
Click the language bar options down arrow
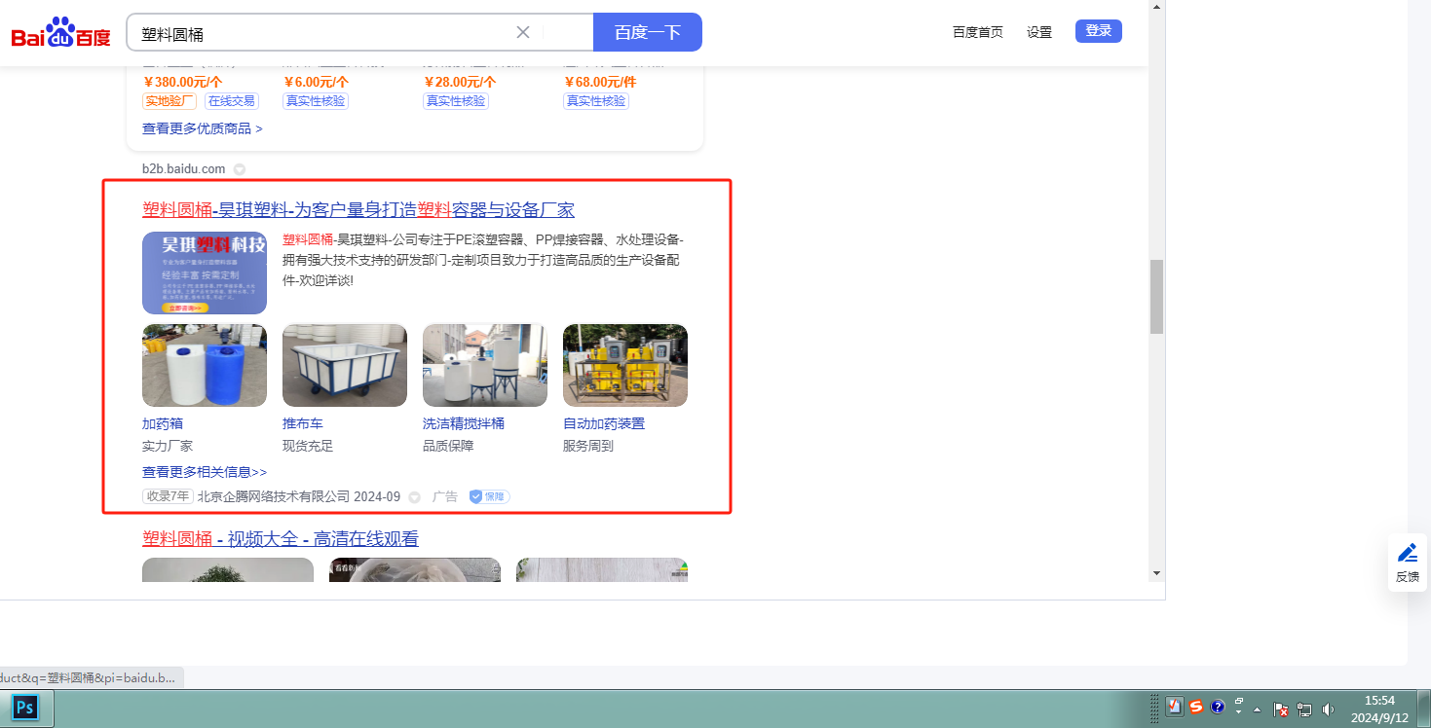(1239, 712)
